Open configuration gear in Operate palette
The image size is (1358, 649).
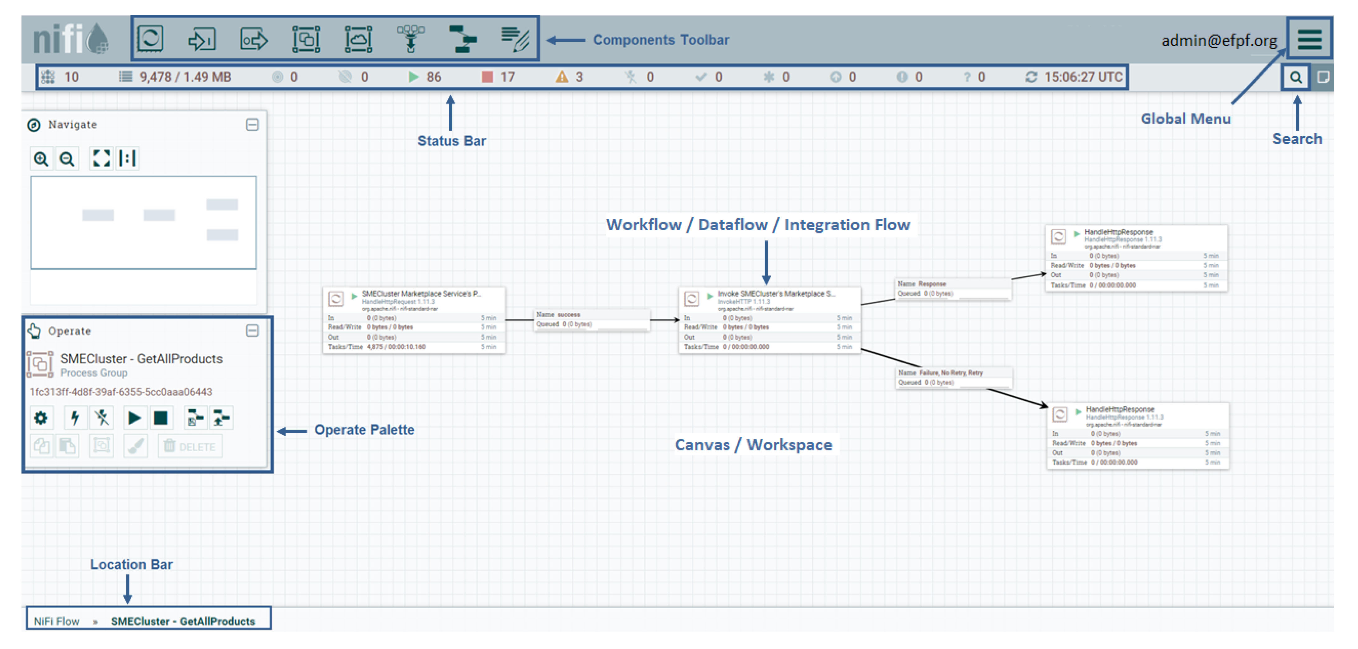pos(41,418)
